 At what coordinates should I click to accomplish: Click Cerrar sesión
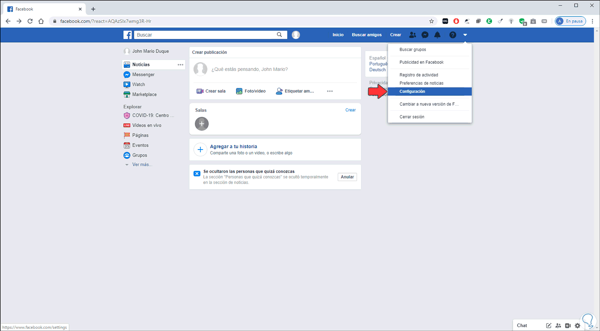(x=430, y=117)
